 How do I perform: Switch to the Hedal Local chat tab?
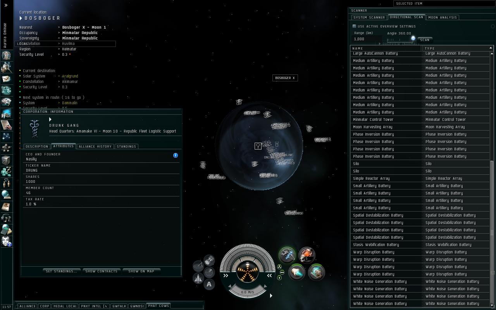pos(65,306)
